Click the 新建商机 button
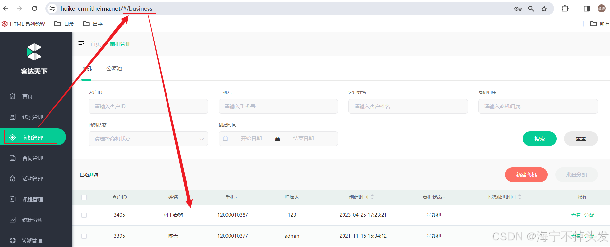The image size is (610, 247). click(x=526, y=174)
